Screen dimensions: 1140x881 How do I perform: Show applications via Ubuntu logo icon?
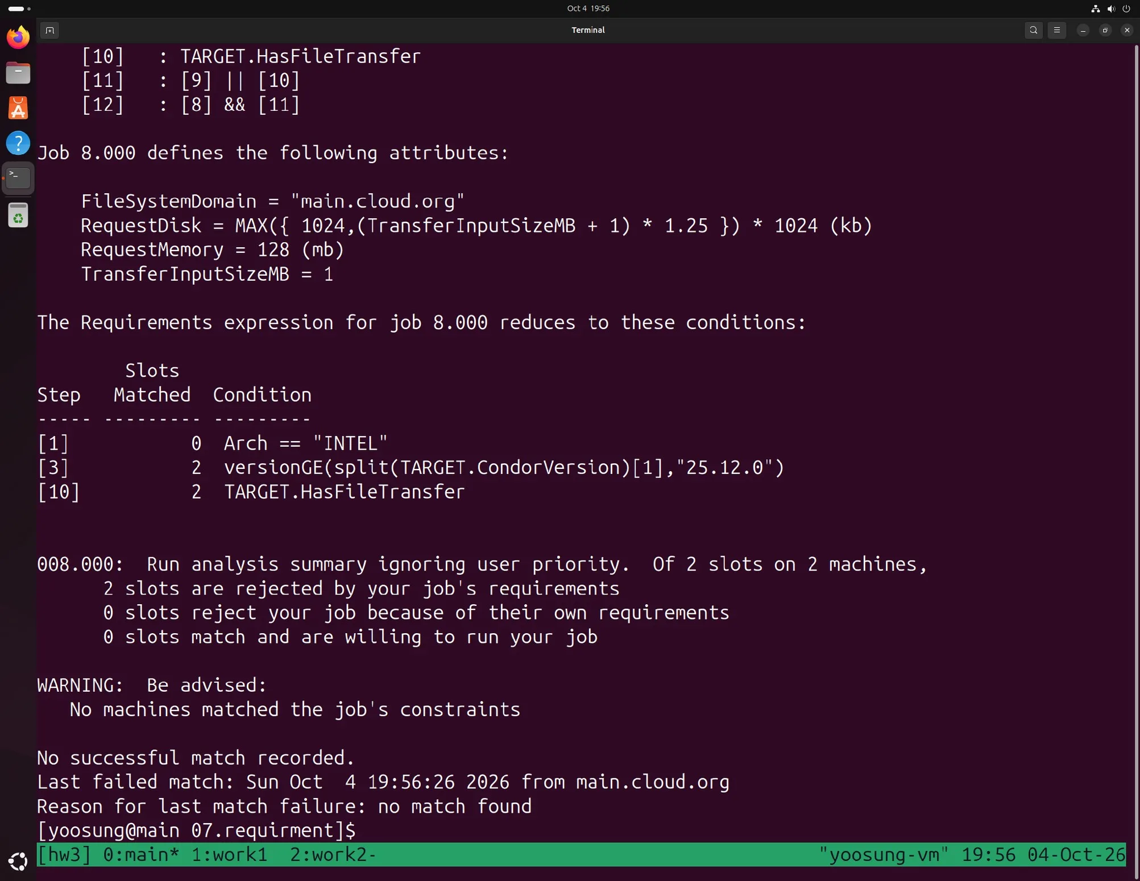18,862
